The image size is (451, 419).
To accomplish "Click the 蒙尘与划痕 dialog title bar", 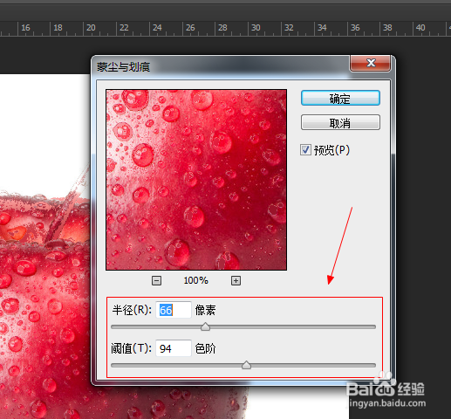I will [x=221, y=67].
